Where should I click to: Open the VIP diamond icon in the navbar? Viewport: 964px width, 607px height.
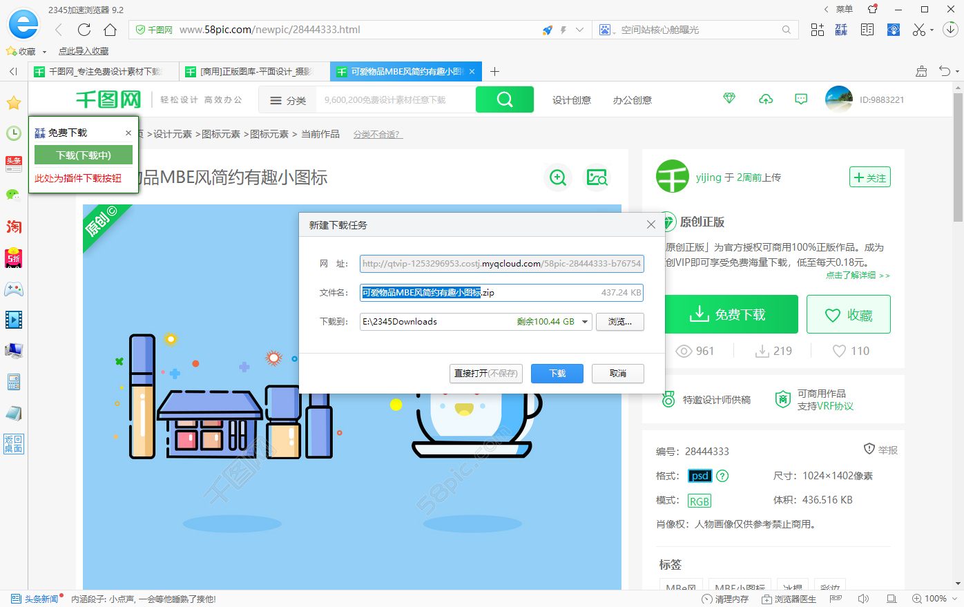729,99
